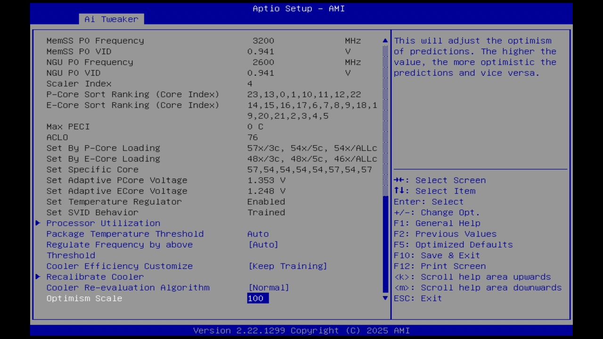Click the scrollbar down arrow icon

point(385,298)
